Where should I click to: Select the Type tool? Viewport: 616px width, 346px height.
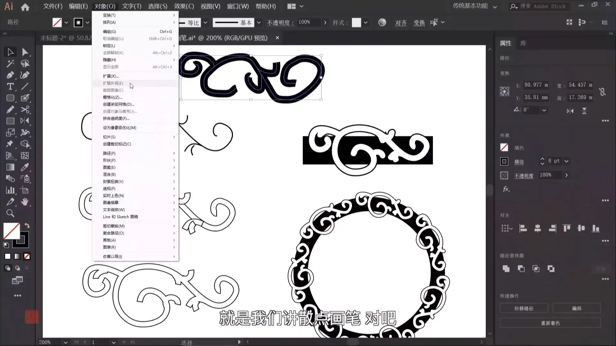tap(10, 86)
